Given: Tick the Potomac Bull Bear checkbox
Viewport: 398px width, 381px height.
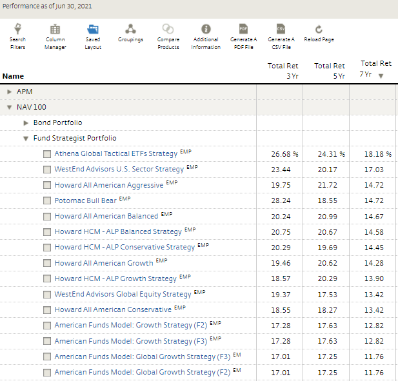Looking at the screenshot, I should click(x=47, y=200).
